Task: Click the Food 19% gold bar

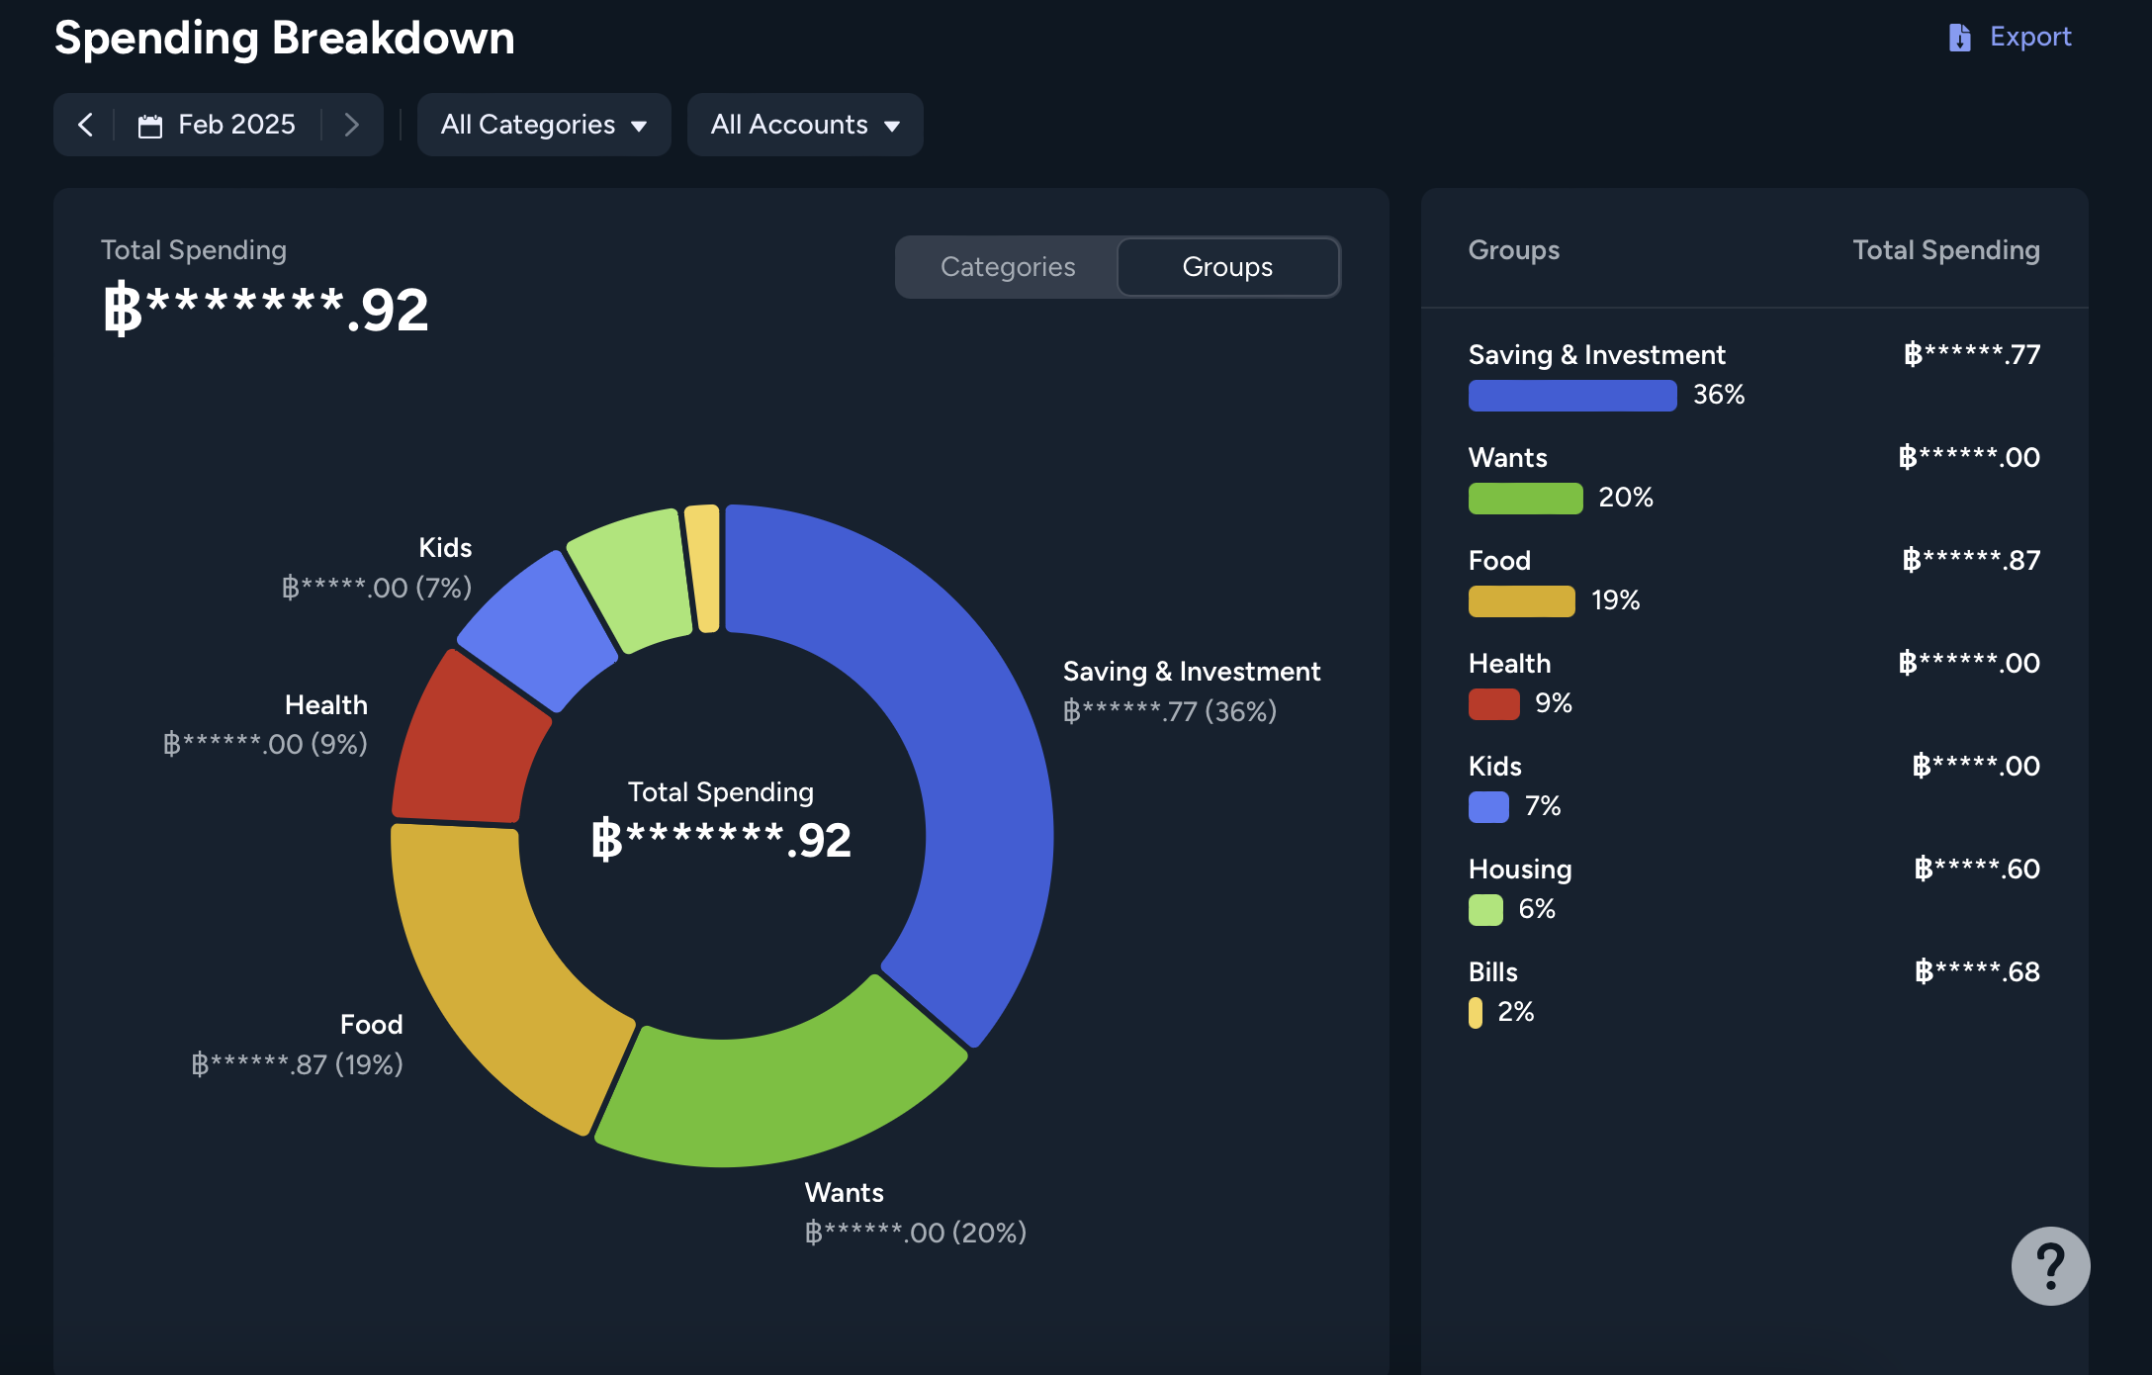Action: point(1522,601)
